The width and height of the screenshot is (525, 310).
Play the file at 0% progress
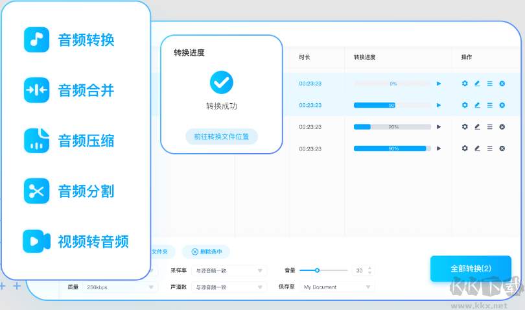pos(439,84)
